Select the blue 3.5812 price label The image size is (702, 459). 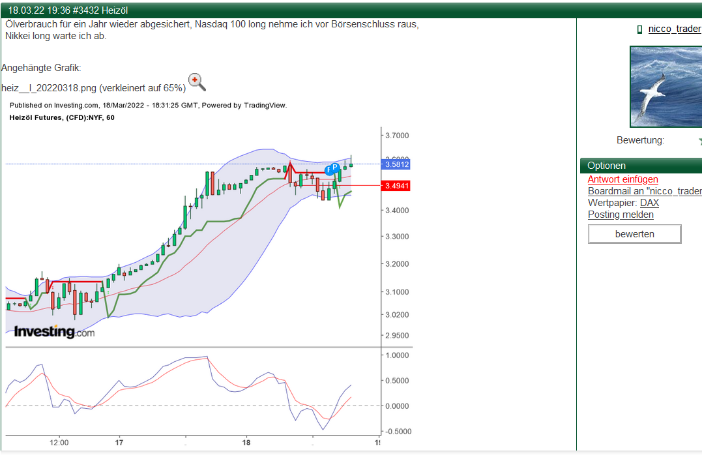coord(395,165)
